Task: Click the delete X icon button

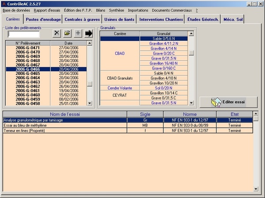Action: click(57, 33)
